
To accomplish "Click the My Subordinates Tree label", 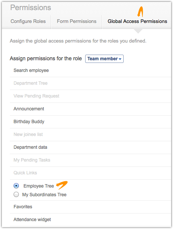I will pos(44,195).
